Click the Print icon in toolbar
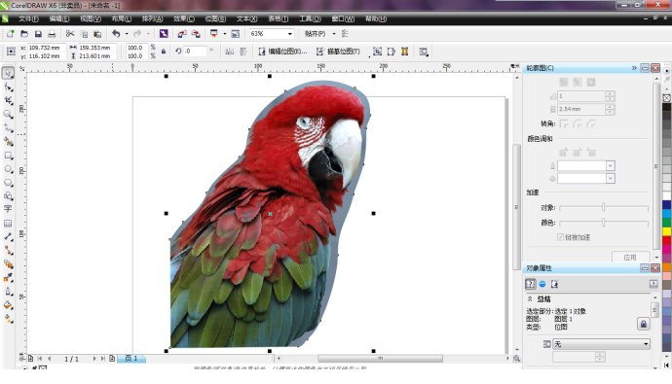 click(52, 34)
